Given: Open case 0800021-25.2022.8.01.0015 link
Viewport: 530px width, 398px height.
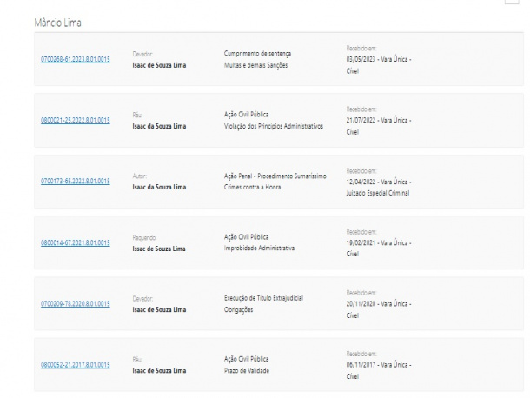Looking at the screenshot, I should click(76, 120).
